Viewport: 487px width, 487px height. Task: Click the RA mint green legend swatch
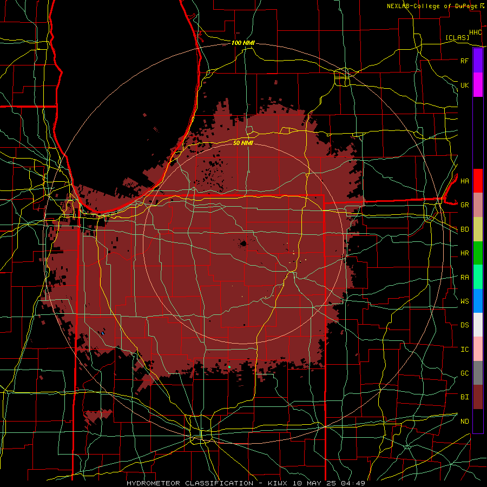point(478,277)
